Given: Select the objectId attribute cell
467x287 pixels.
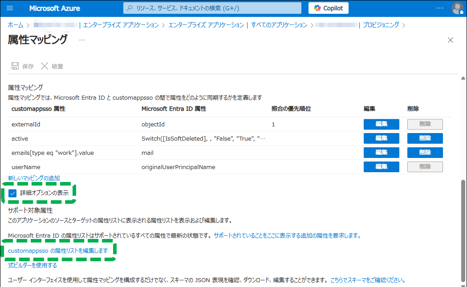Looking at the screenshot, I should [x=153, y=125].
